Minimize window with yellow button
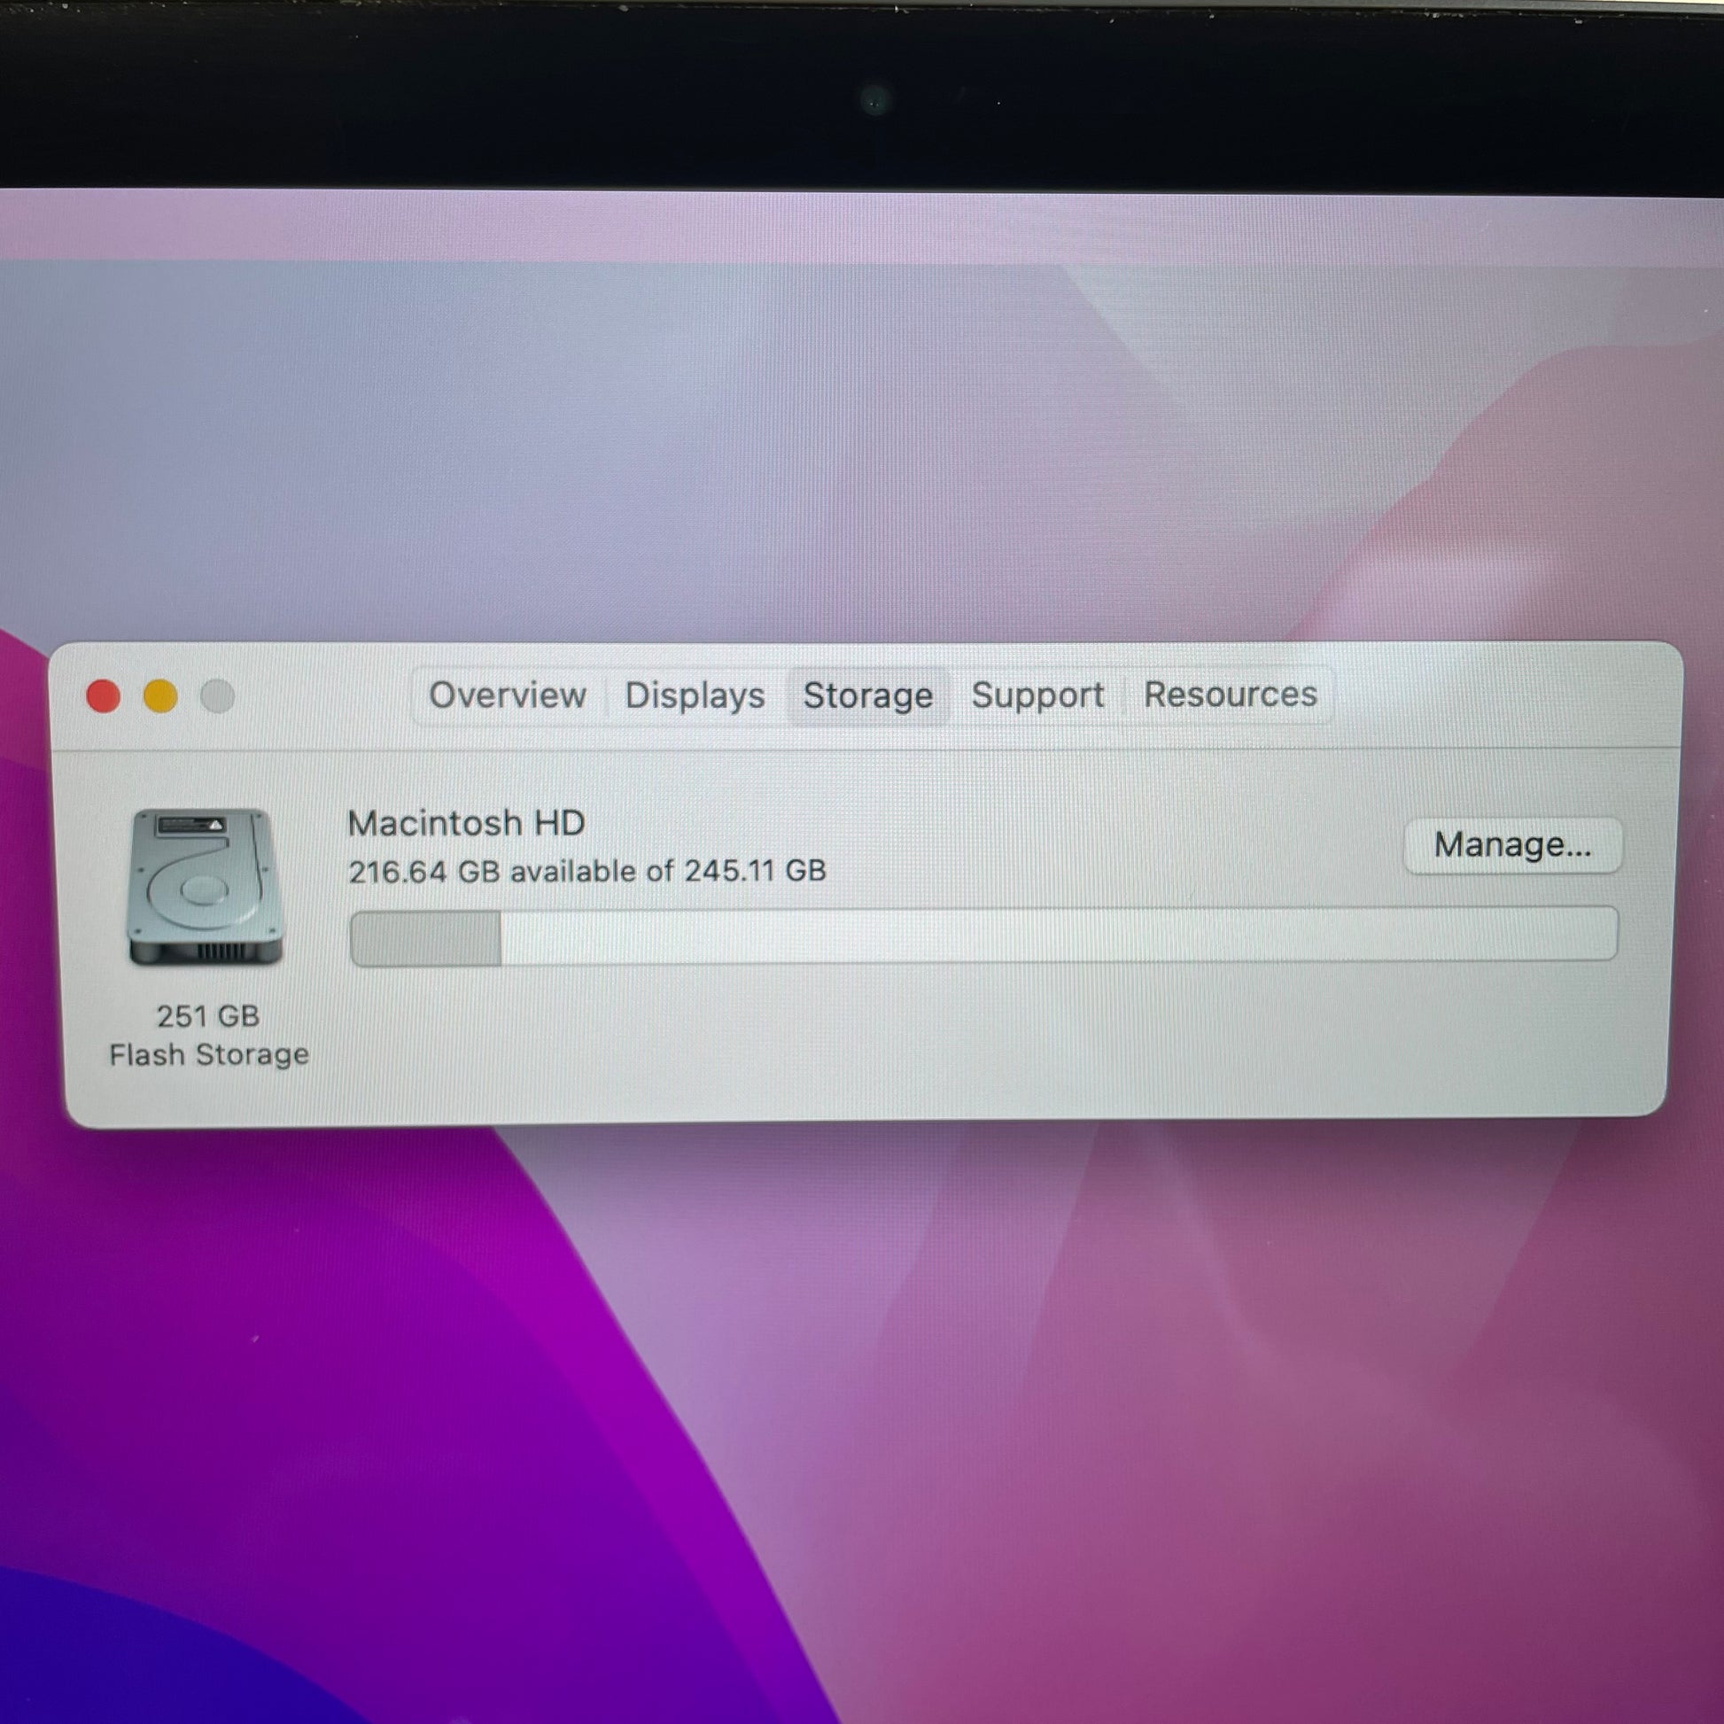The width and height of the screenshot is (1724, 1724). (x=160, y=696)
